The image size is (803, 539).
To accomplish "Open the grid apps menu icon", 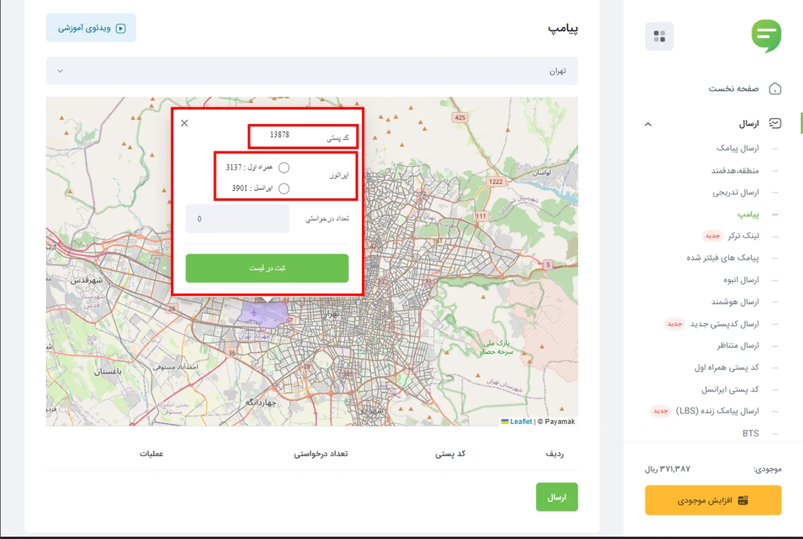I will pyautogui.click(x=659, y=37).
